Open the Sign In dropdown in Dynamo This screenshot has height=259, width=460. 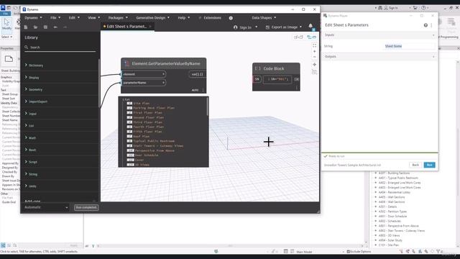point(246,27)
